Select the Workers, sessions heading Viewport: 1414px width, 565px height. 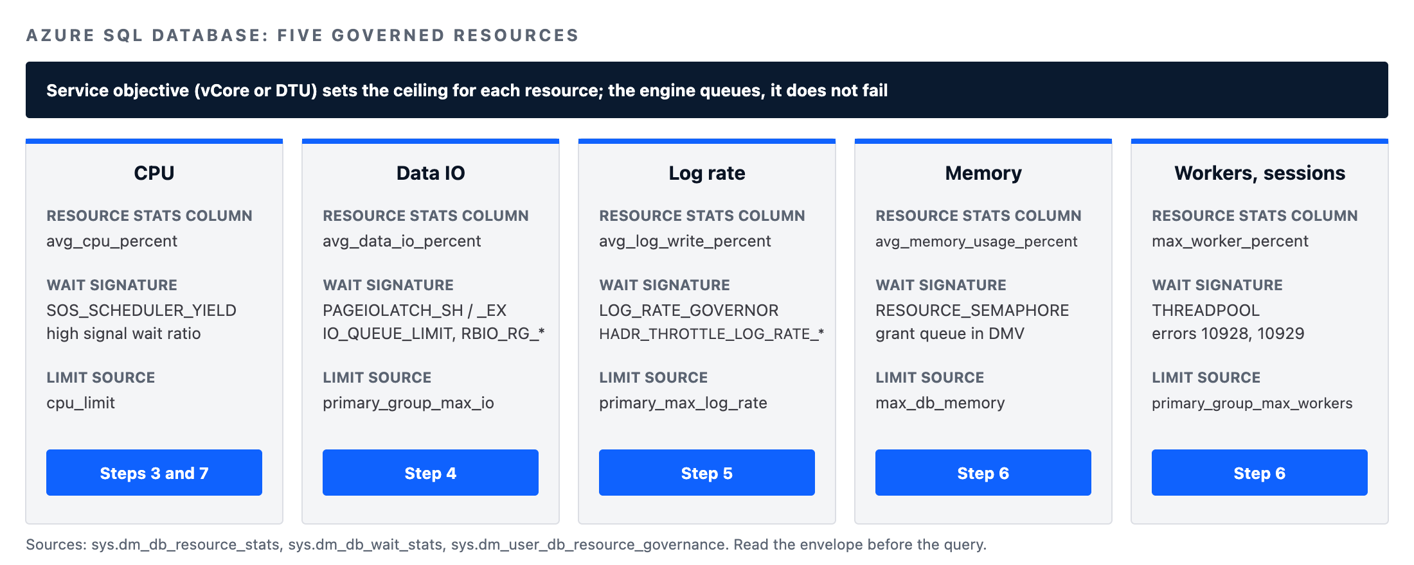[1260, 173]
